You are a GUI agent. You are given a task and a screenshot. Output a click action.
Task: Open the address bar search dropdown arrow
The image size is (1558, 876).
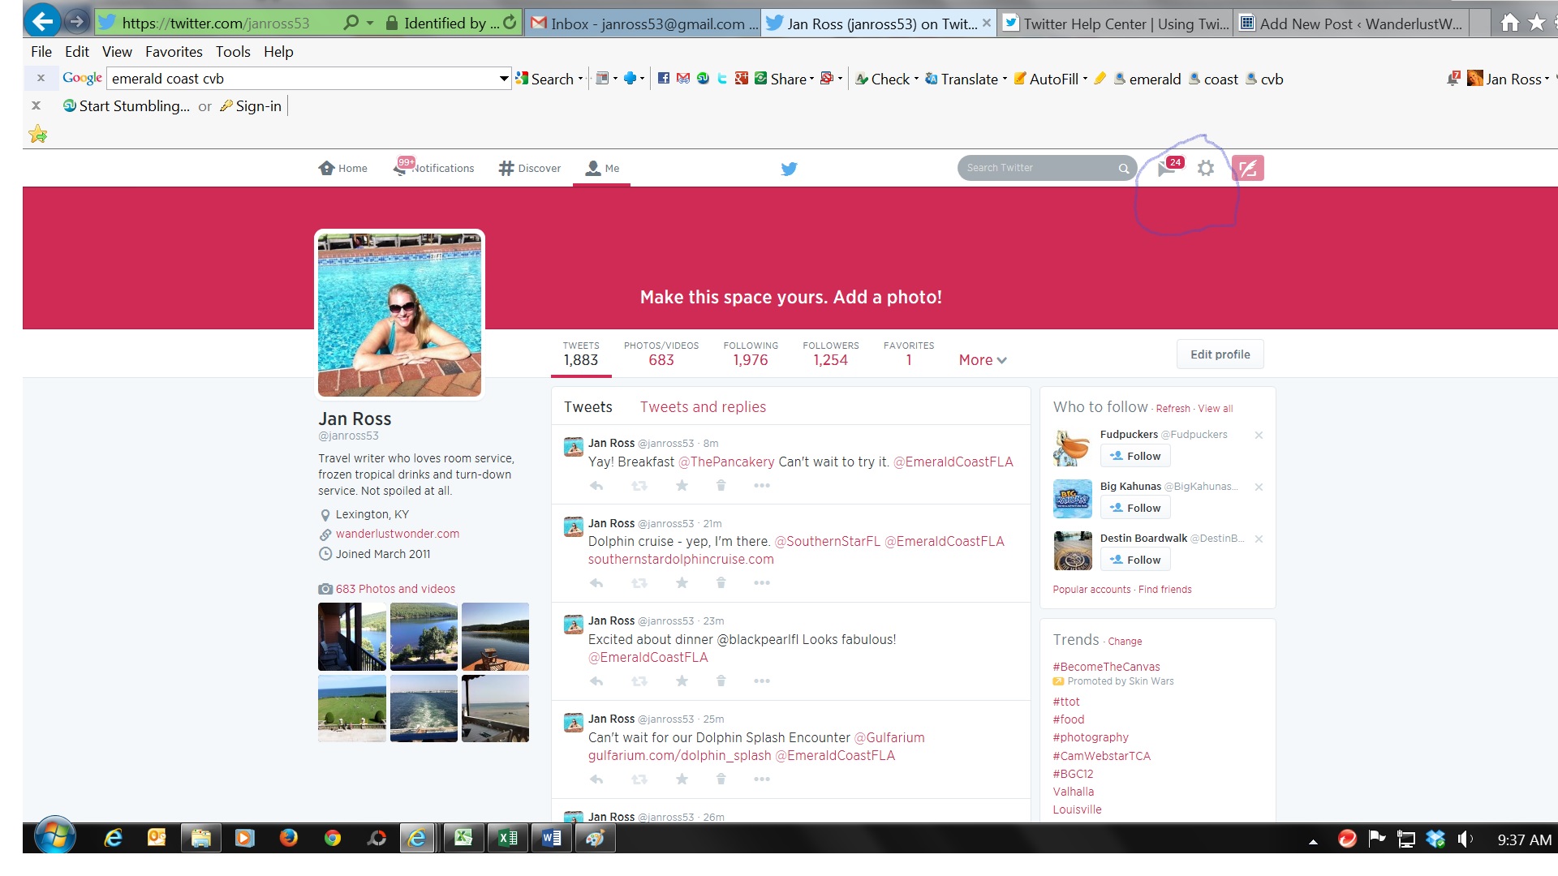point(370,23)
